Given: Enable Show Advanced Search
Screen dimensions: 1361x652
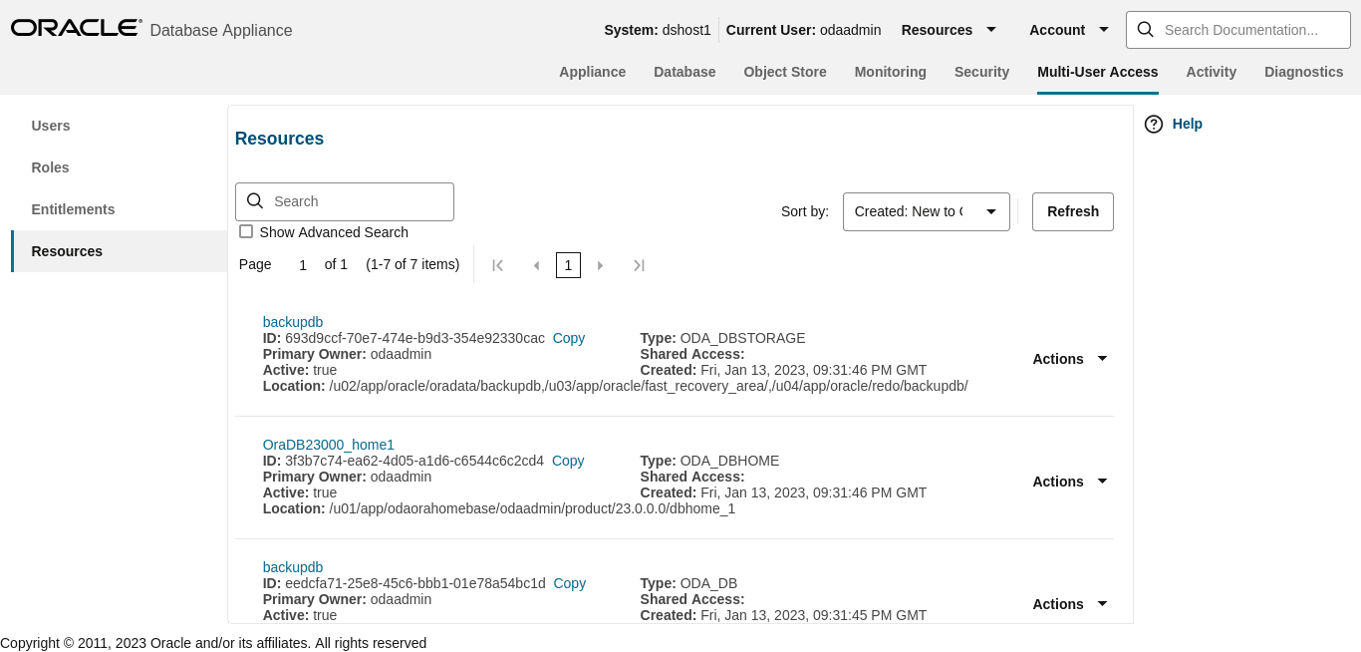Looking at the screenshot, I should 246,231.
